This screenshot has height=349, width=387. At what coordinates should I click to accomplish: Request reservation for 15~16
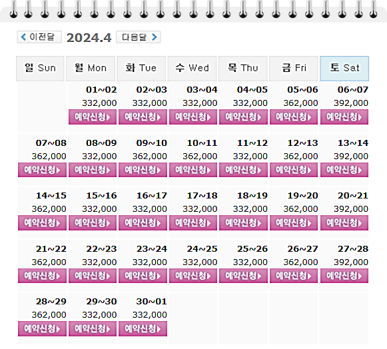[93, 223]
